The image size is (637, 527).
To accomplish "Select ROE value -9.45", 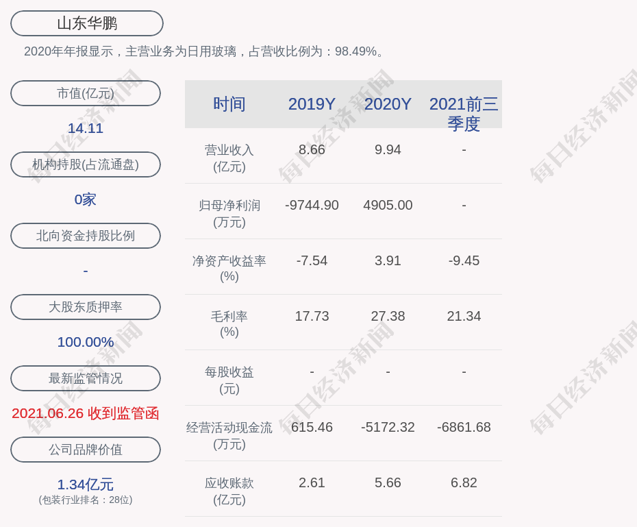I will 464,260.
